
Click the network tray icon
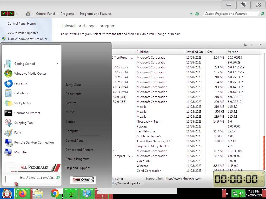(x=235, y=193)
